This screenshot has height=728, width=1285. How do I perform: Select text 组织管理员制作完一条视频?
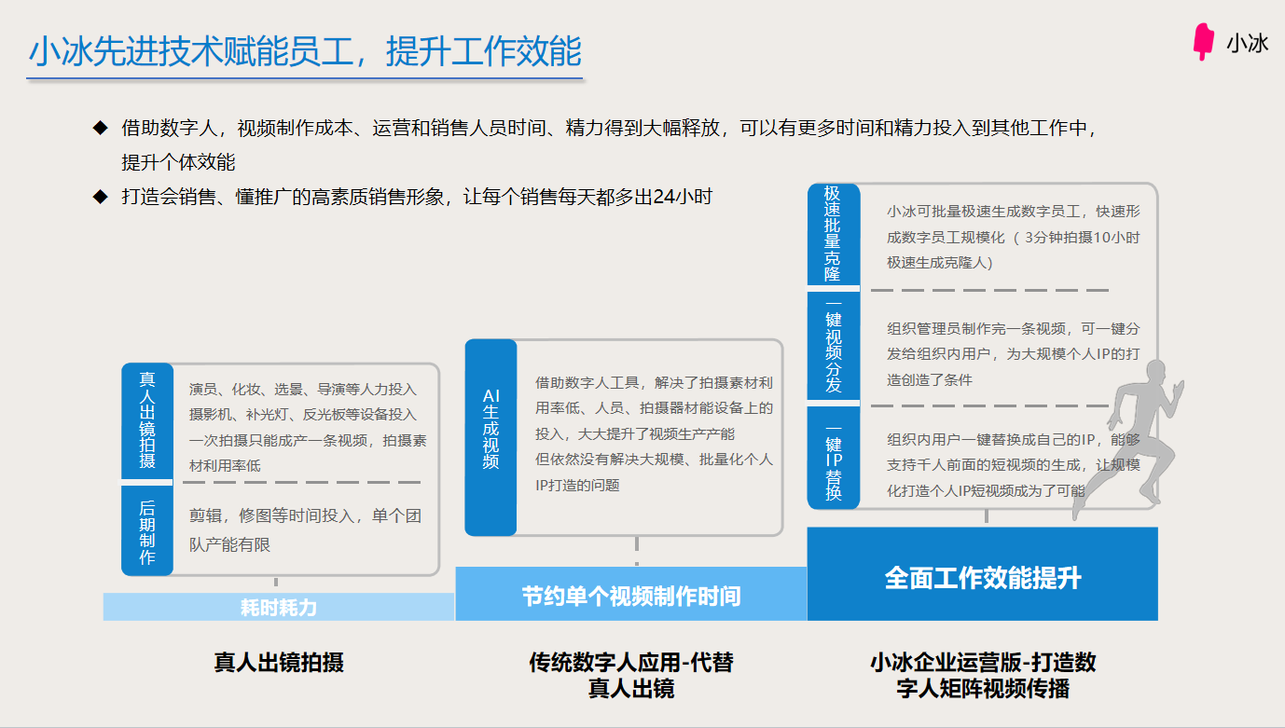pyautogui.click(x=976, y=329)
